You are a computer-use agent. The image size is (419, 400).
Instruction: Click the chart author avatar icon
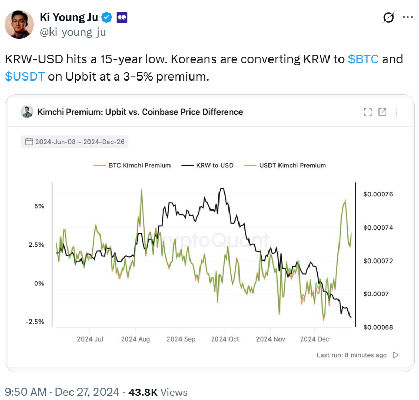coord(27,112)
